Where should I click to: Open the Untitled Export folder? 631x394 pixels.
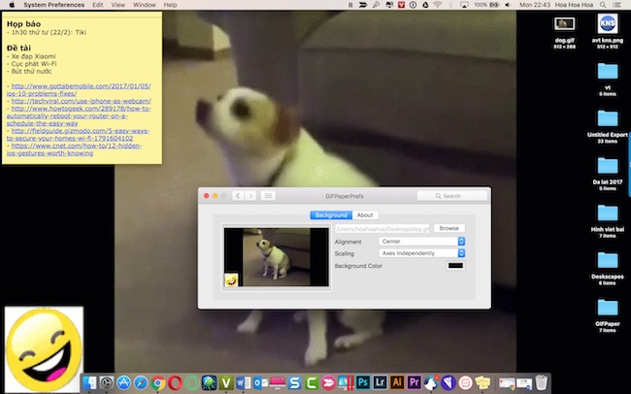pos(608,118)
